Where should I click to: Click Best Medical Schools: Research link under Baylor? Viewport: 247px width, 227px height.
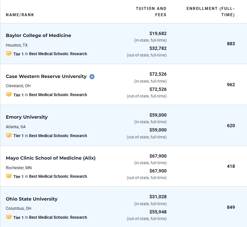(x=58, y=54)
